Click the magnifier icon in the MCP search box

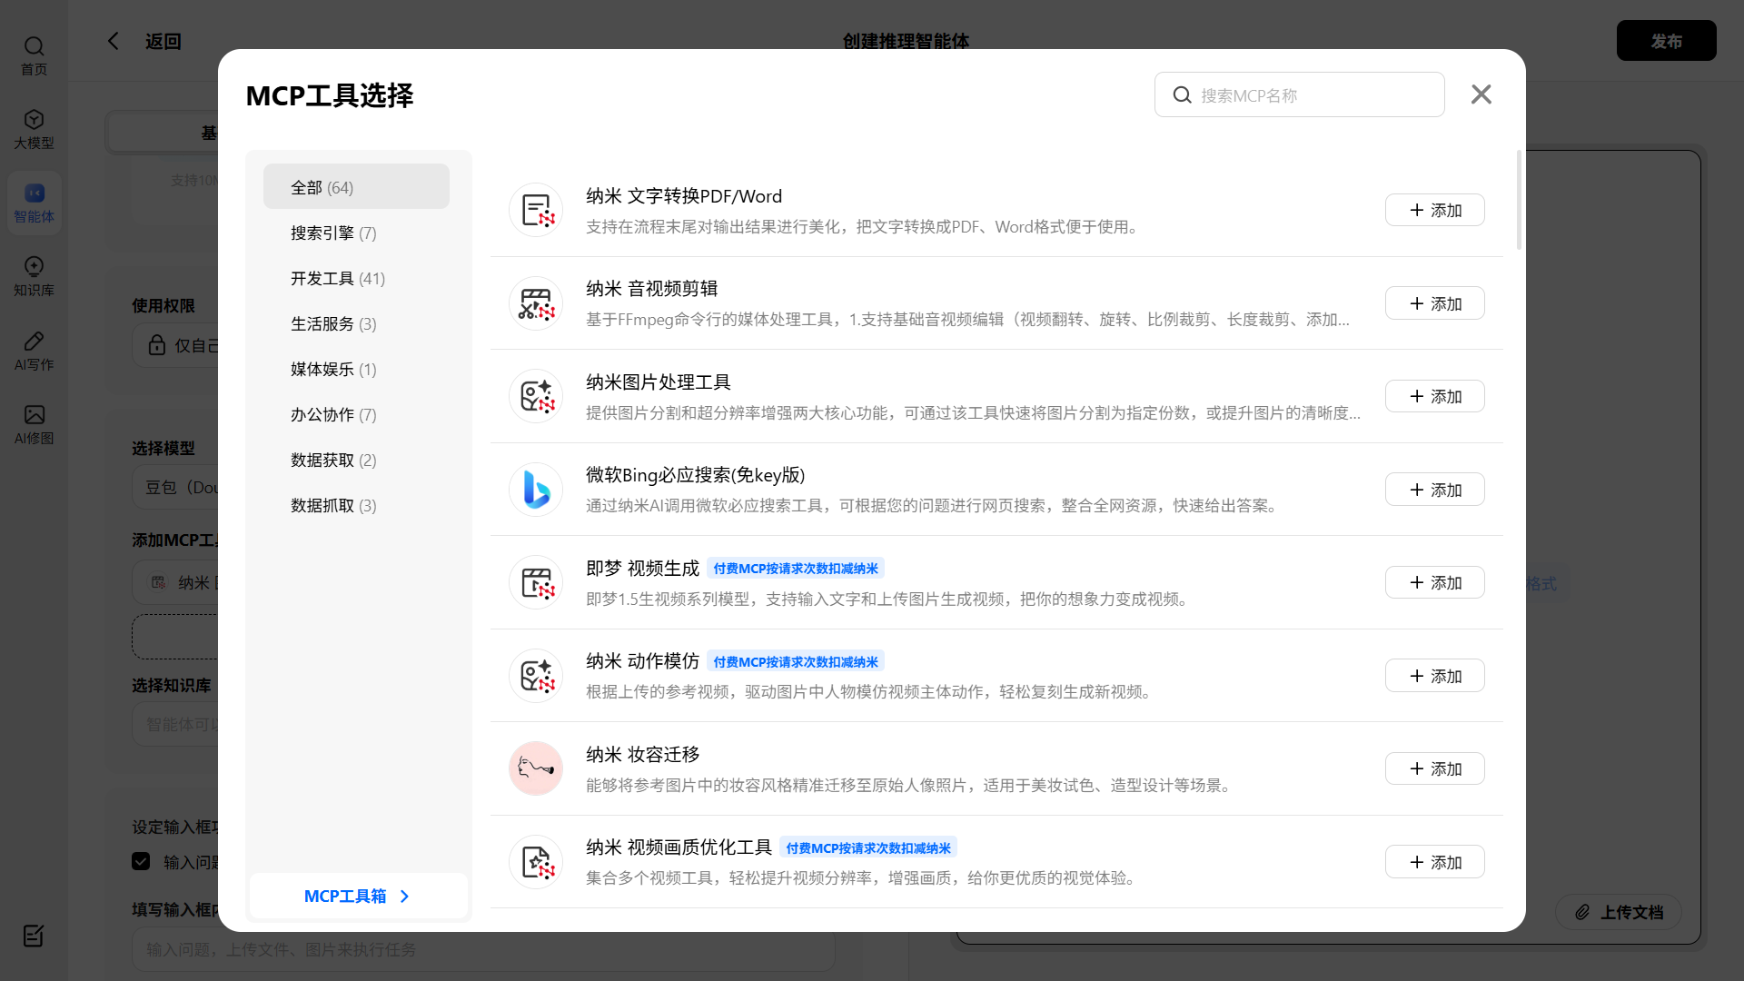pos(1182,95)
